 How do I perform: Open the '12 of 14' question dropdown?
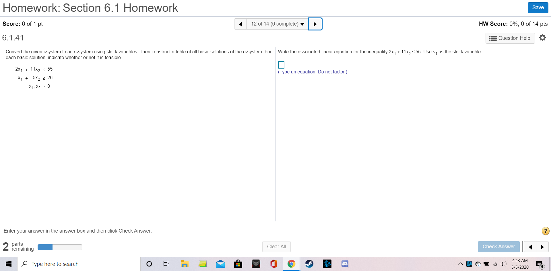pos(278,24)
